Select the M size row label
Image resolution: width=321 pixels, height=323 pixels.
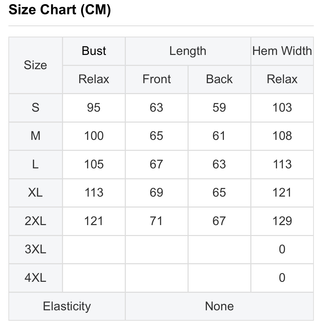pos(36,136)
